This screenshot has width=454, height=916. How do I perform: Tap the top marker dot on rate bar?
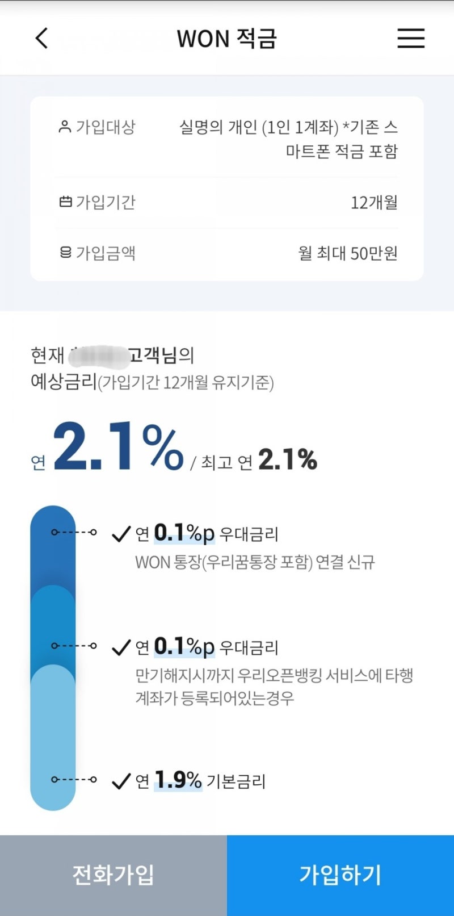click(55, 532)
